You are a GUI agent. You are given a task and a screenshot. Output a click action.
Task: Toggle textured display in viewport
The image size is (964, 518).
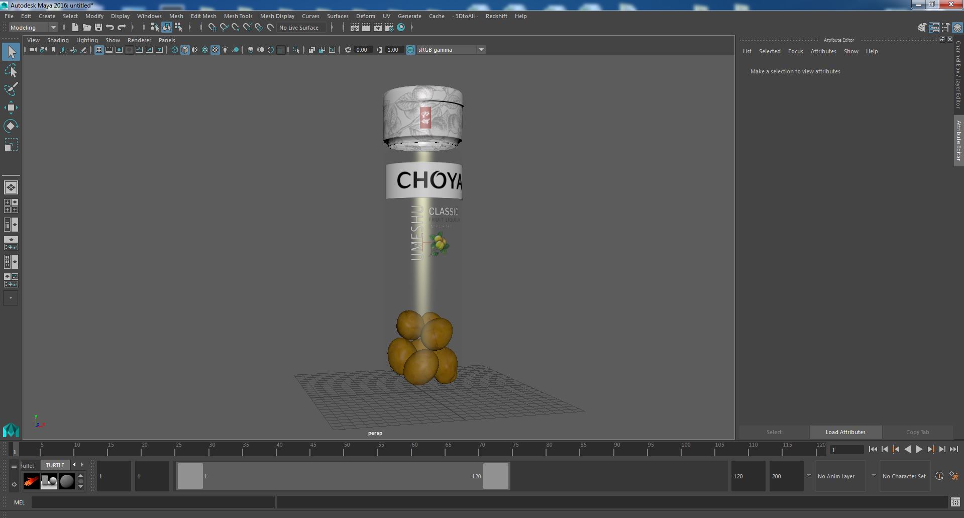215,50
